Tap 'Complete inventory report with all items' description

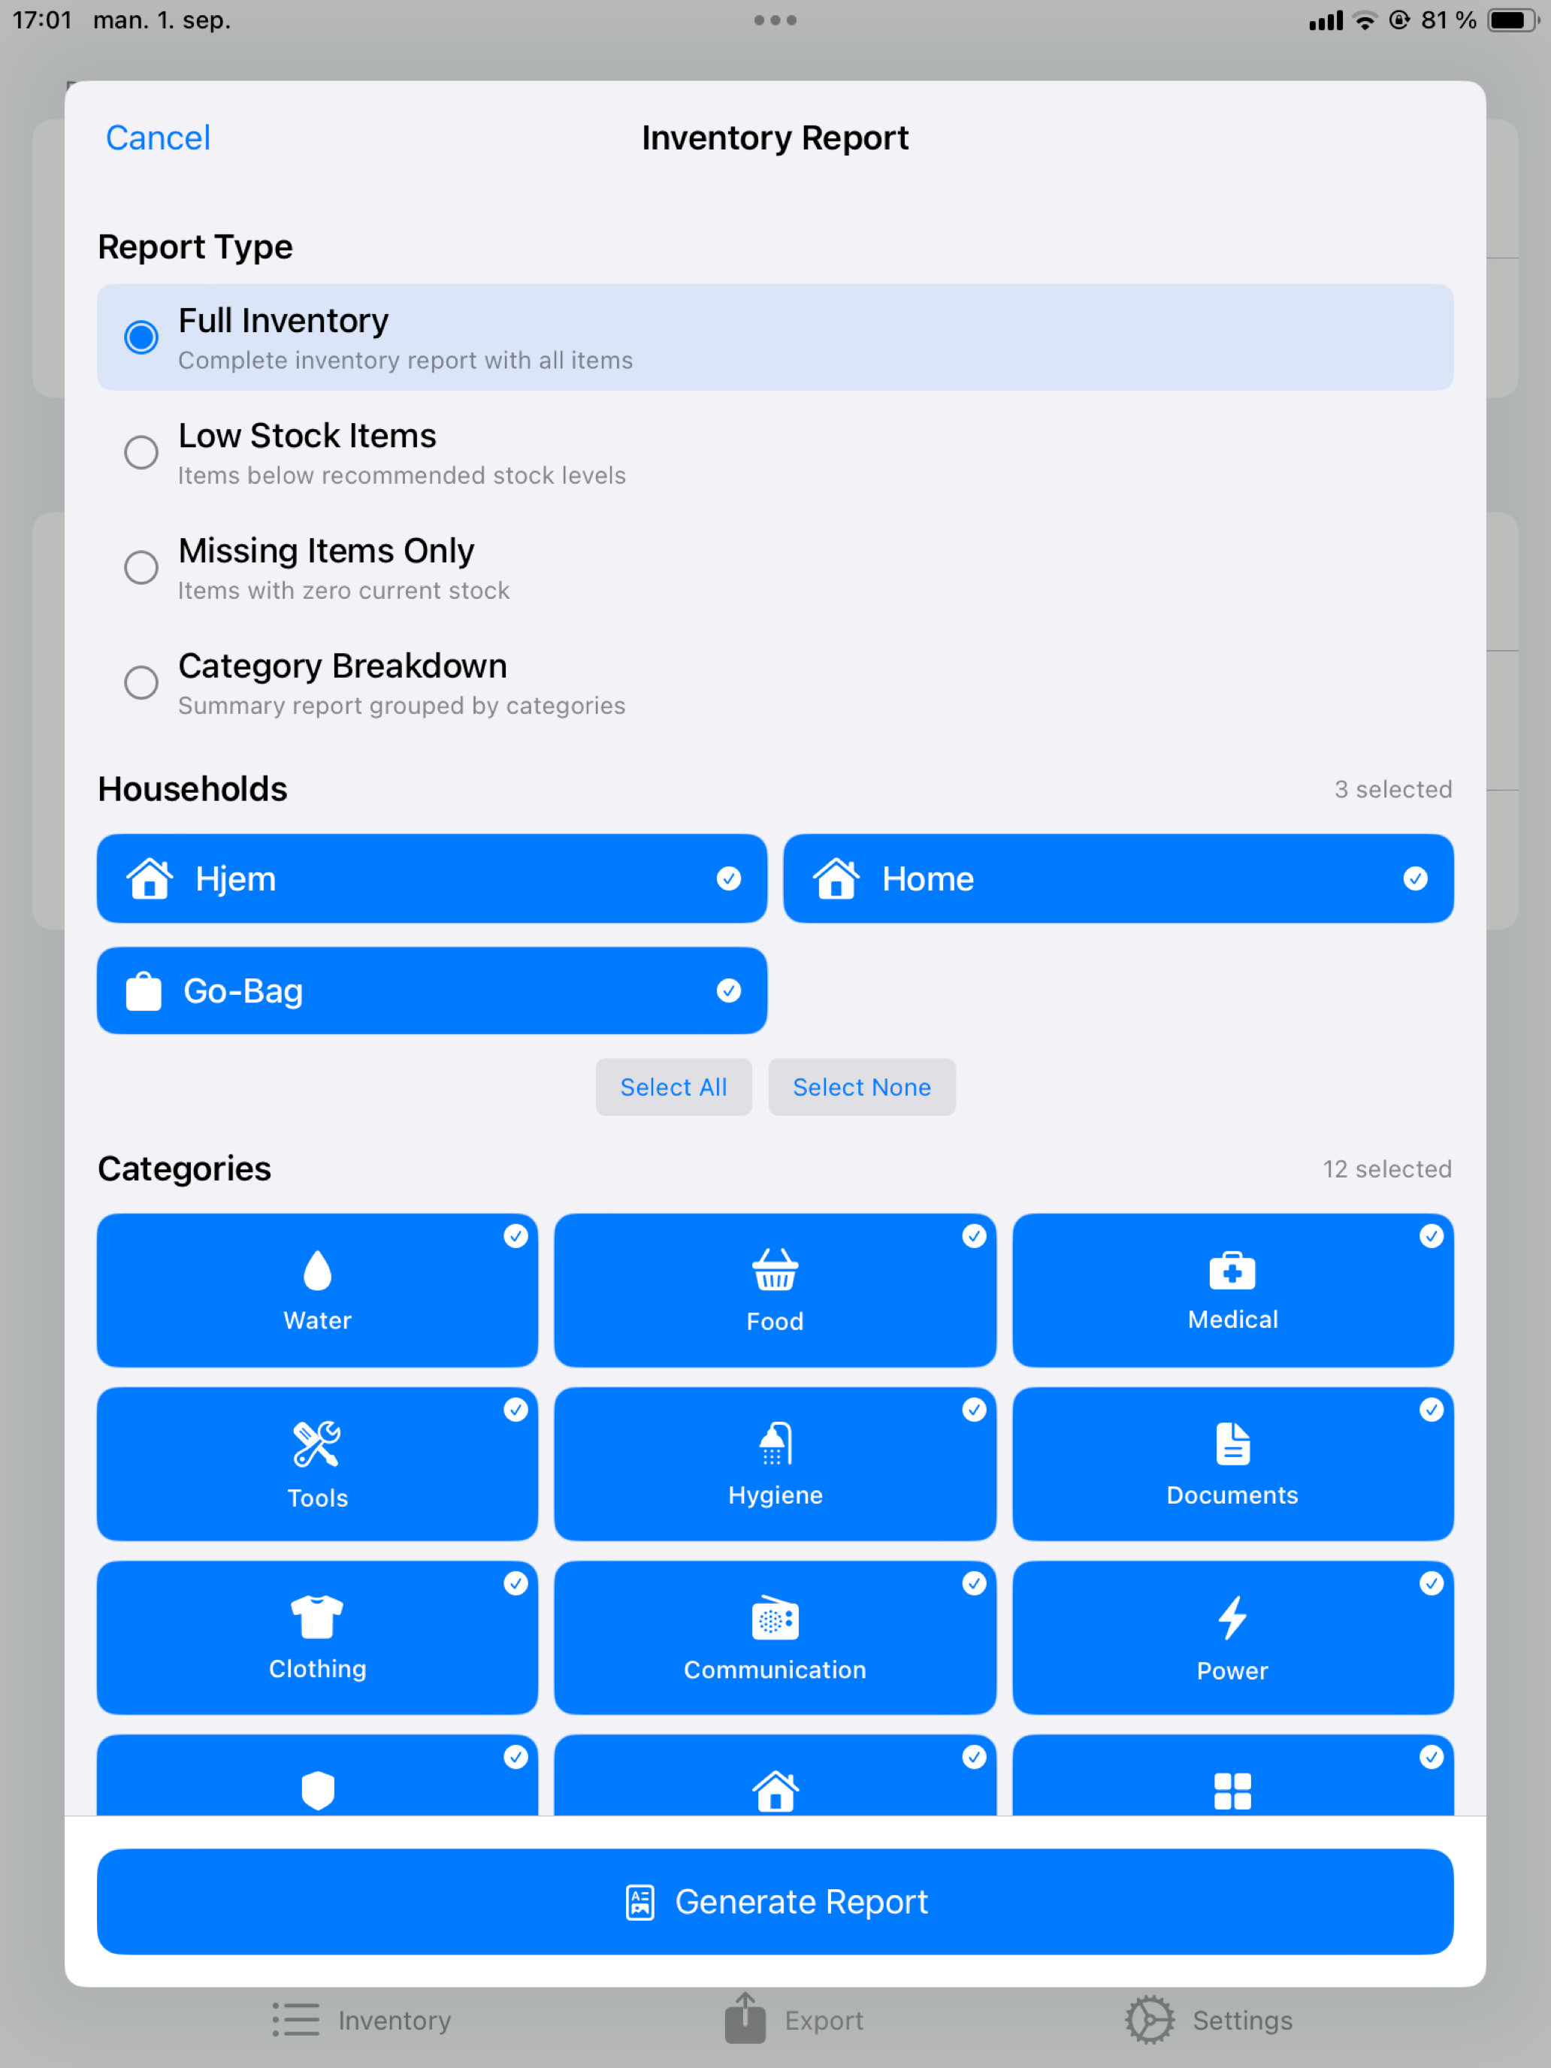click(406, 360)
